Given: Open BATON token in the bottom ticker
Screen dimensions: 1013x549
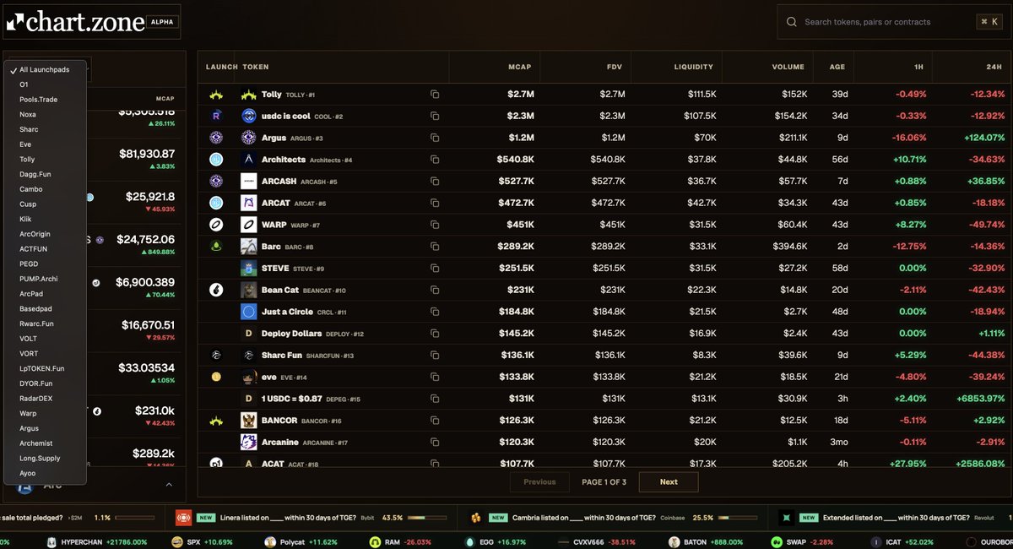Looking at the screenshot, I should (x=706, y=541).
